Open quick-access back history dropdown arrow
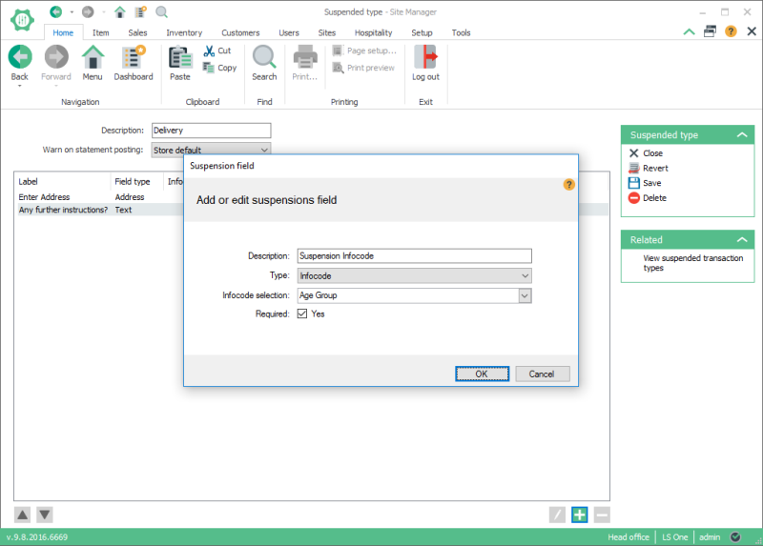The height and width of the screenshot is (546, 763). (72, 11)
